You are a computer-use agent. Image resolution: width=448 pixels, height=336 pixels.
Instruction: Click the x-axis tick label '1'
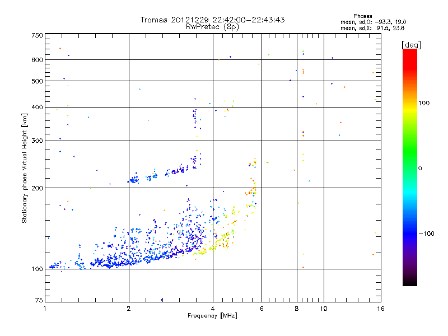(45, 309)
